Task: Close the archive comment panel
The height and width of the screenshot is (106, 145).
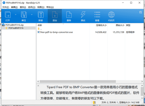Action: [x=38, y=86]
